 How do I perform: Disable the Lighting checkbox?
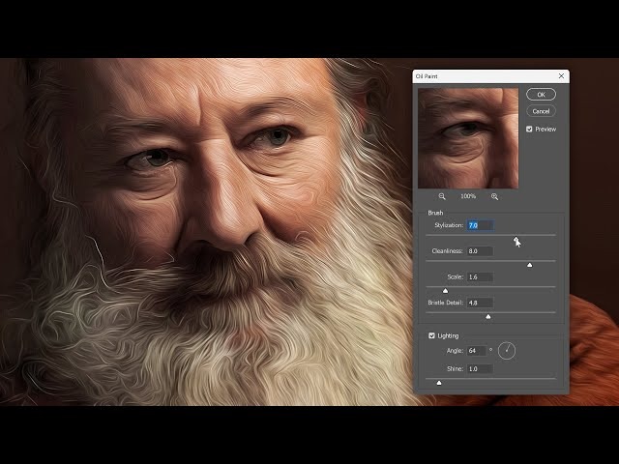click(x=432, y=335)
